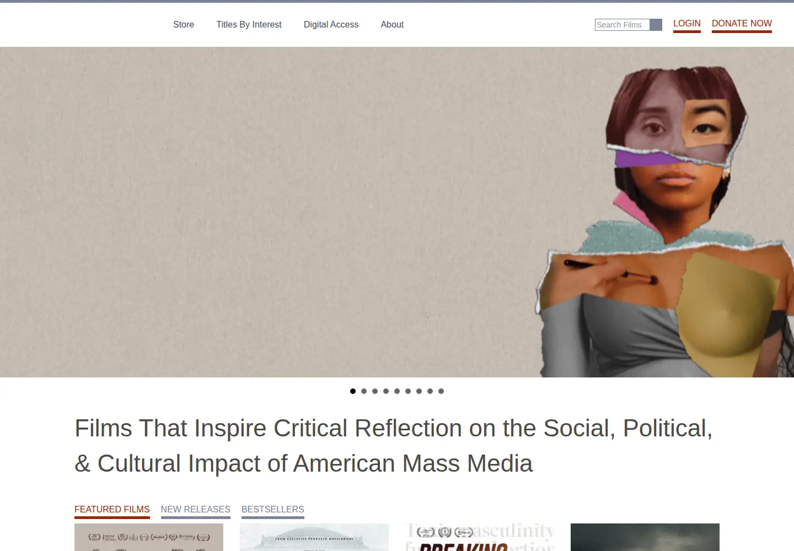Open the Macklemore executive producer film poster
Image resolution: width=794 pixels, height=551 pixels.
pyautogui.click(x=314, y=537)
